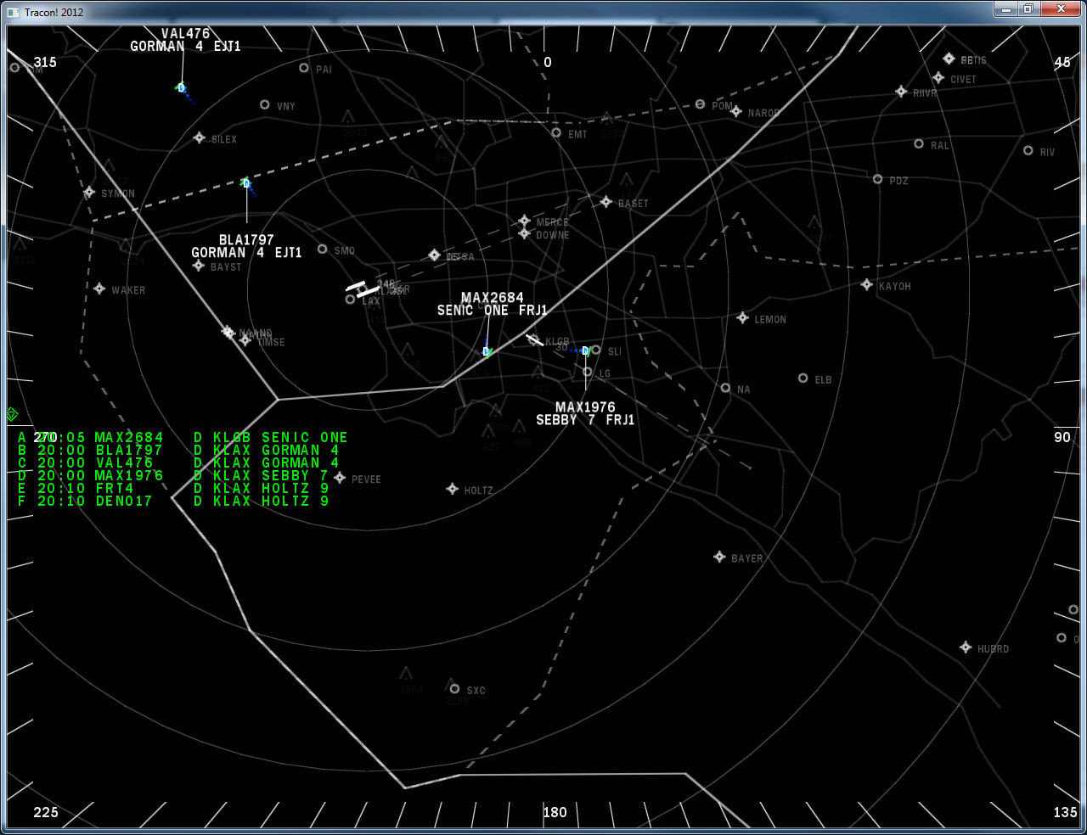Viewport: 1087px width, 835px height.
Task: Select the VAL476 aircraft radar target
Action: pyautogui.click(x=181, y=87)
